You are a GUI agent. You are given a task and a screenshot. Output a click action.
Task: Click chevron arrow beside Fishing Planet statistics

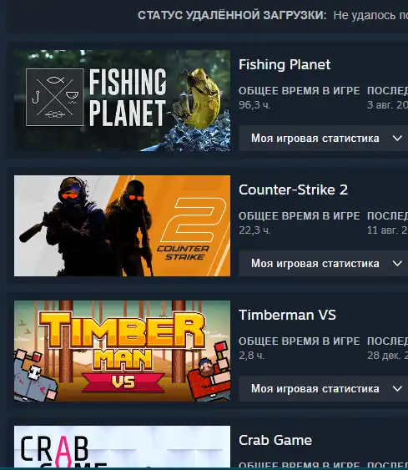[x=397, y=139]
